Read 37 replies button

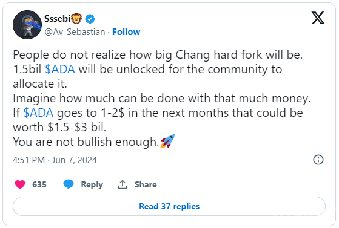point(169,206)
